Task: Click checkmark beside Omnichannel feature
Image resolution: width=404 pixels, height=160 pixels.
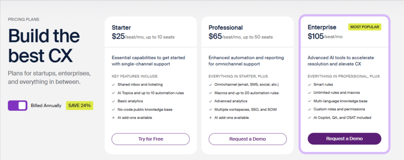Action: (210, 85)
